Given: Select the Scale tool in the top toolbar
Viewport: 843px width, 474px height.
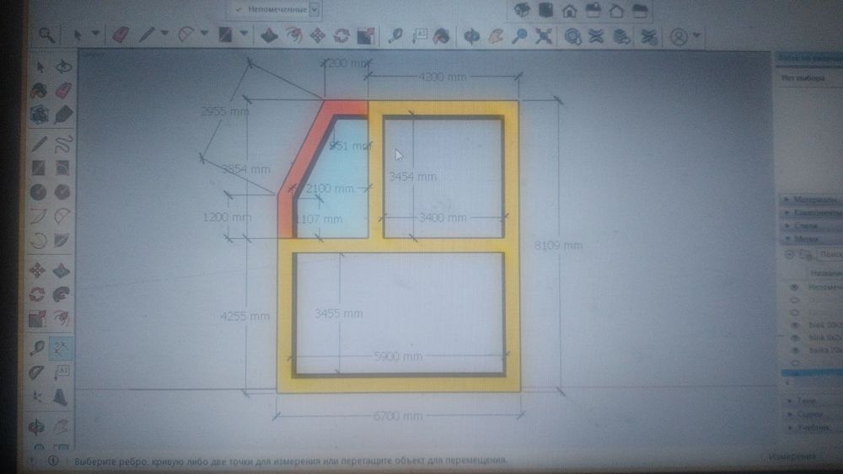Looking at the screenshot, I should coord(366,36).
